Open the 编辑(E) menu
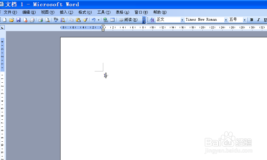Screen dimensions: 267x160 pos(29,12)
